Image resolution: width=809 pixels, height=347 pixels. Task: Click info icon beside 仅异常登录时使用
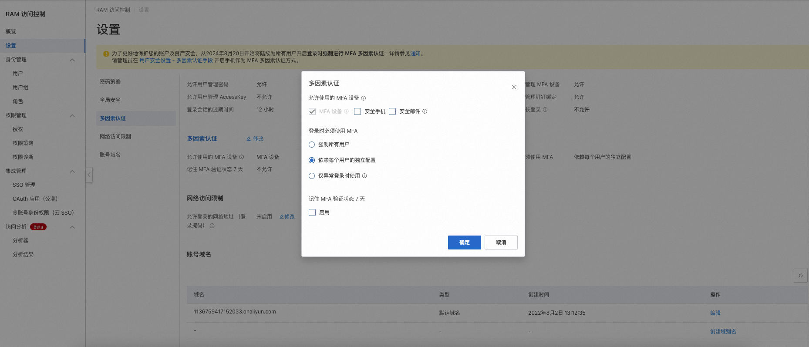pyautogui.click(x=364, y=176)
